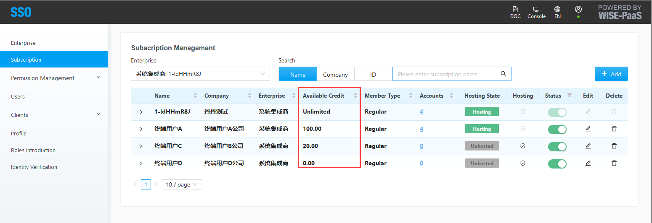
Task: Open the 10 / page size dropdown
Action: coord(182,184)
